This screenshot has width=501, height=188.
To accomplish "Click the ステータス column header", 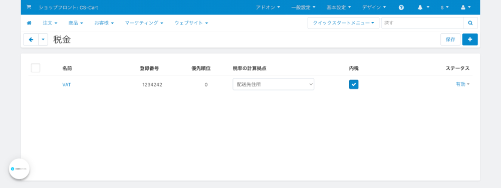I will coord(457,68).
